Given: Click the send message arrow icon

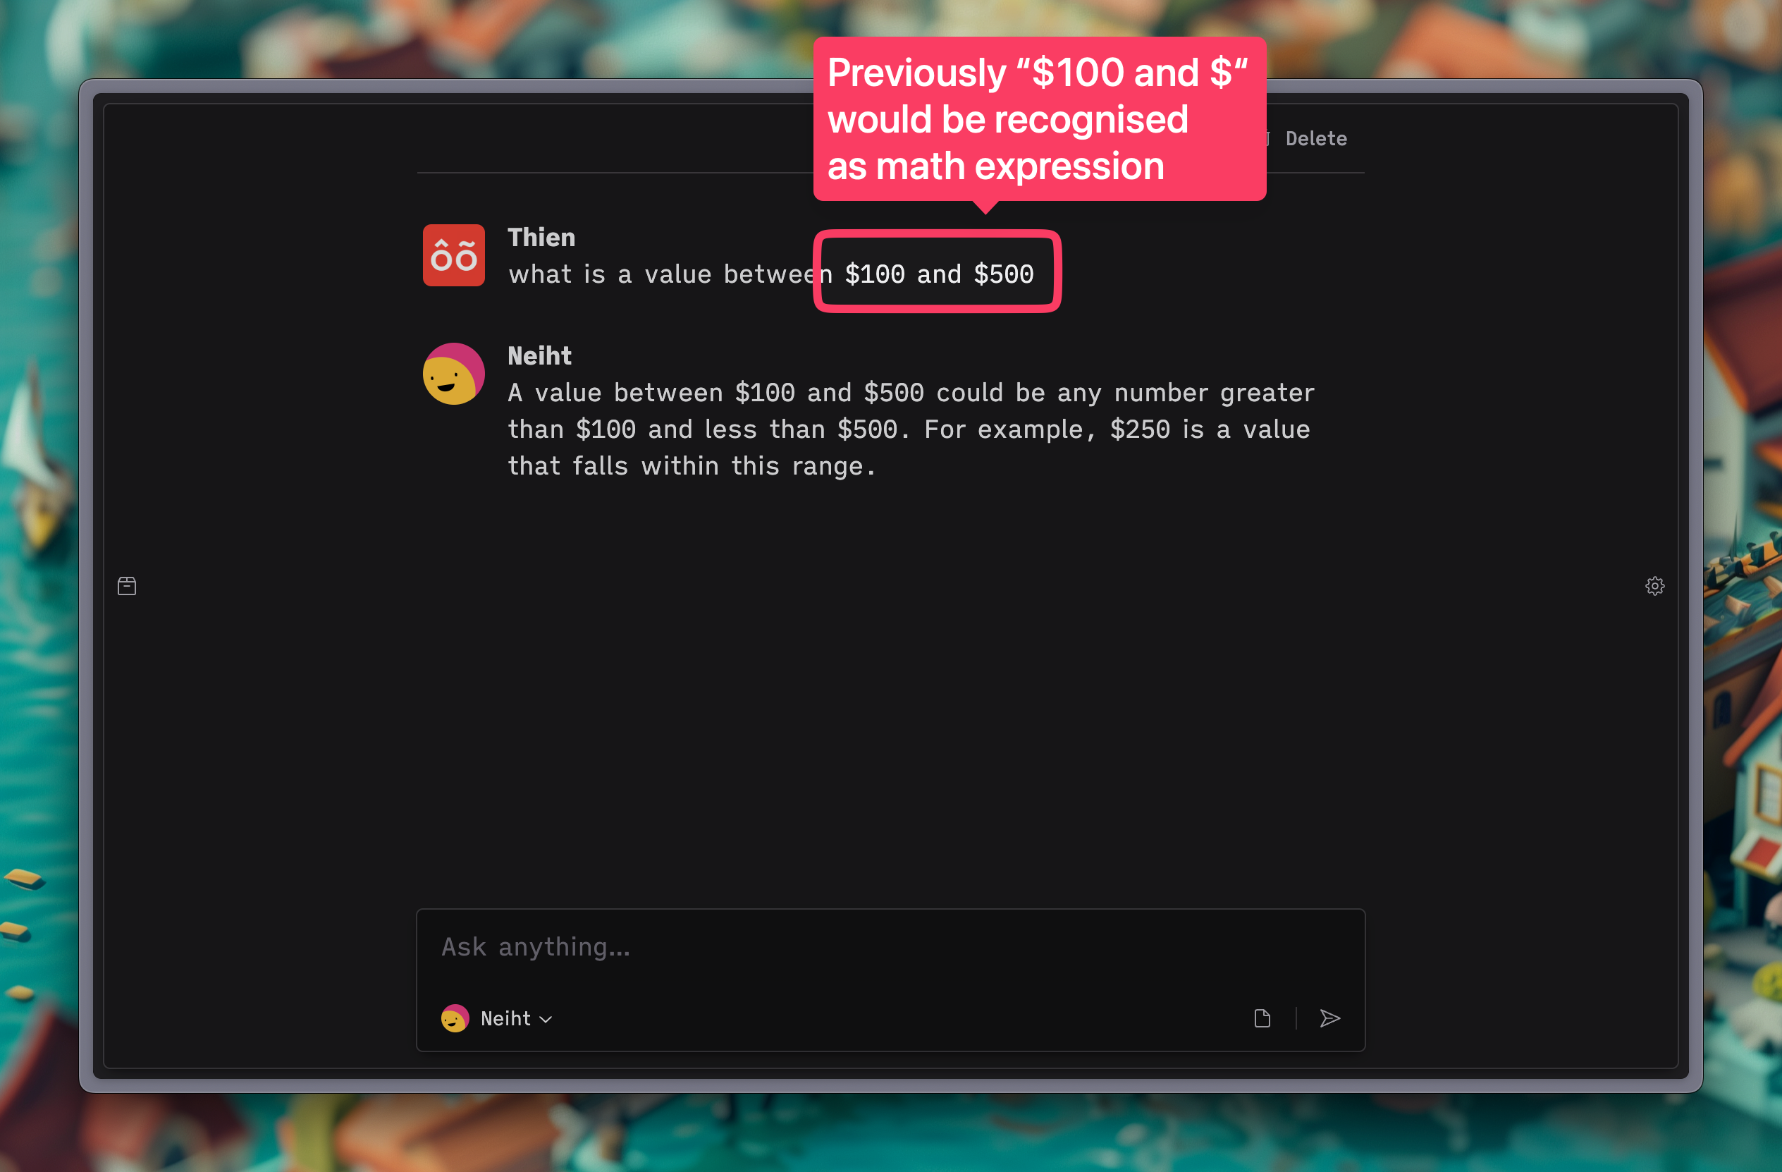Looking at the screenshot, I should click(1329, 1018).
